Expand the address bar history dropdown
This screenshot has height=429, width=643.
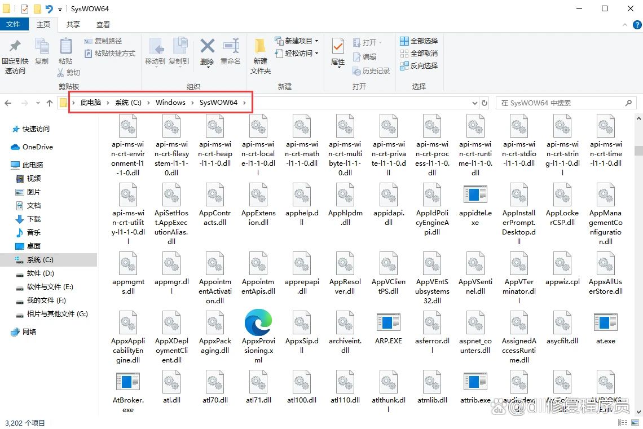coord(474,103)
